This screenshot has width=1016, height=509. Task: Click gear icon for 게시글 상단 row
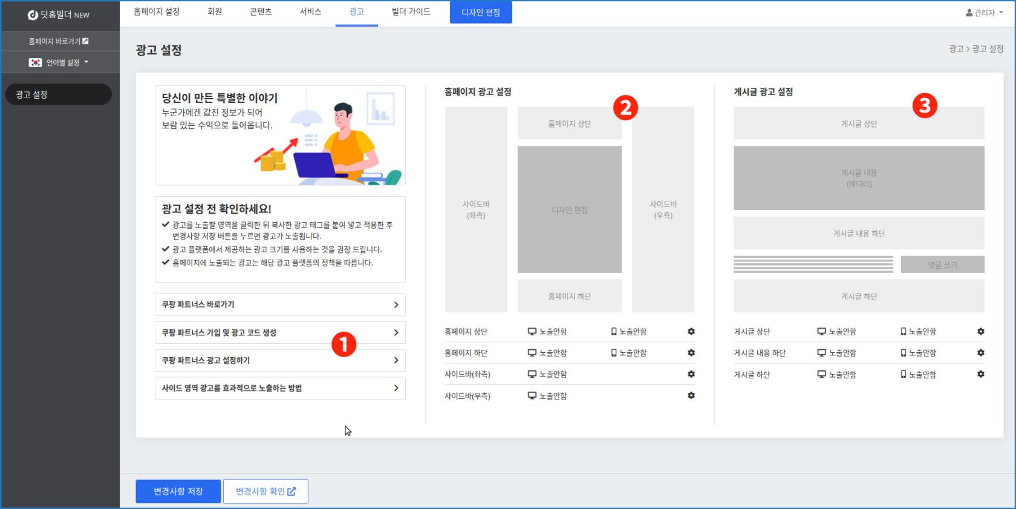click(x=980, y=332)
